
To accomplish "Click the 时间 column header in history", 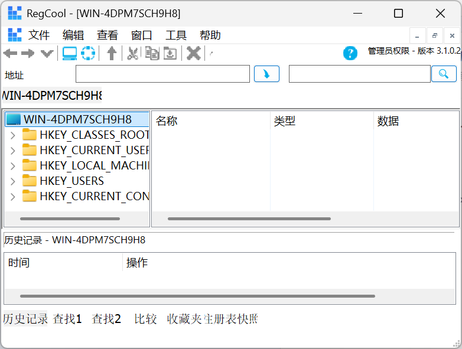I will pos(63,262).
